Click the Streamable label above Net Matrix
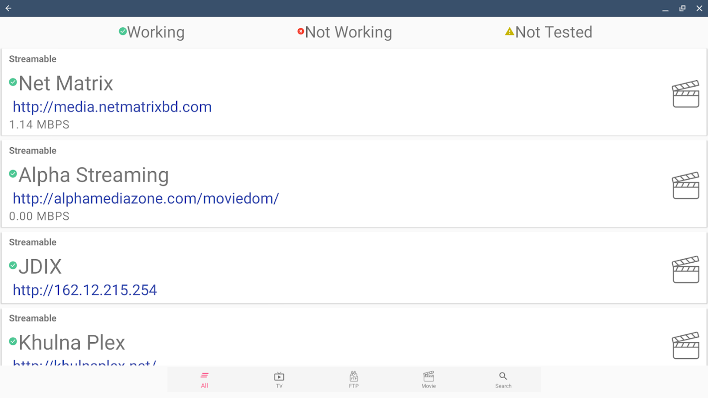The image size is (708, 398). click(33, 59)
